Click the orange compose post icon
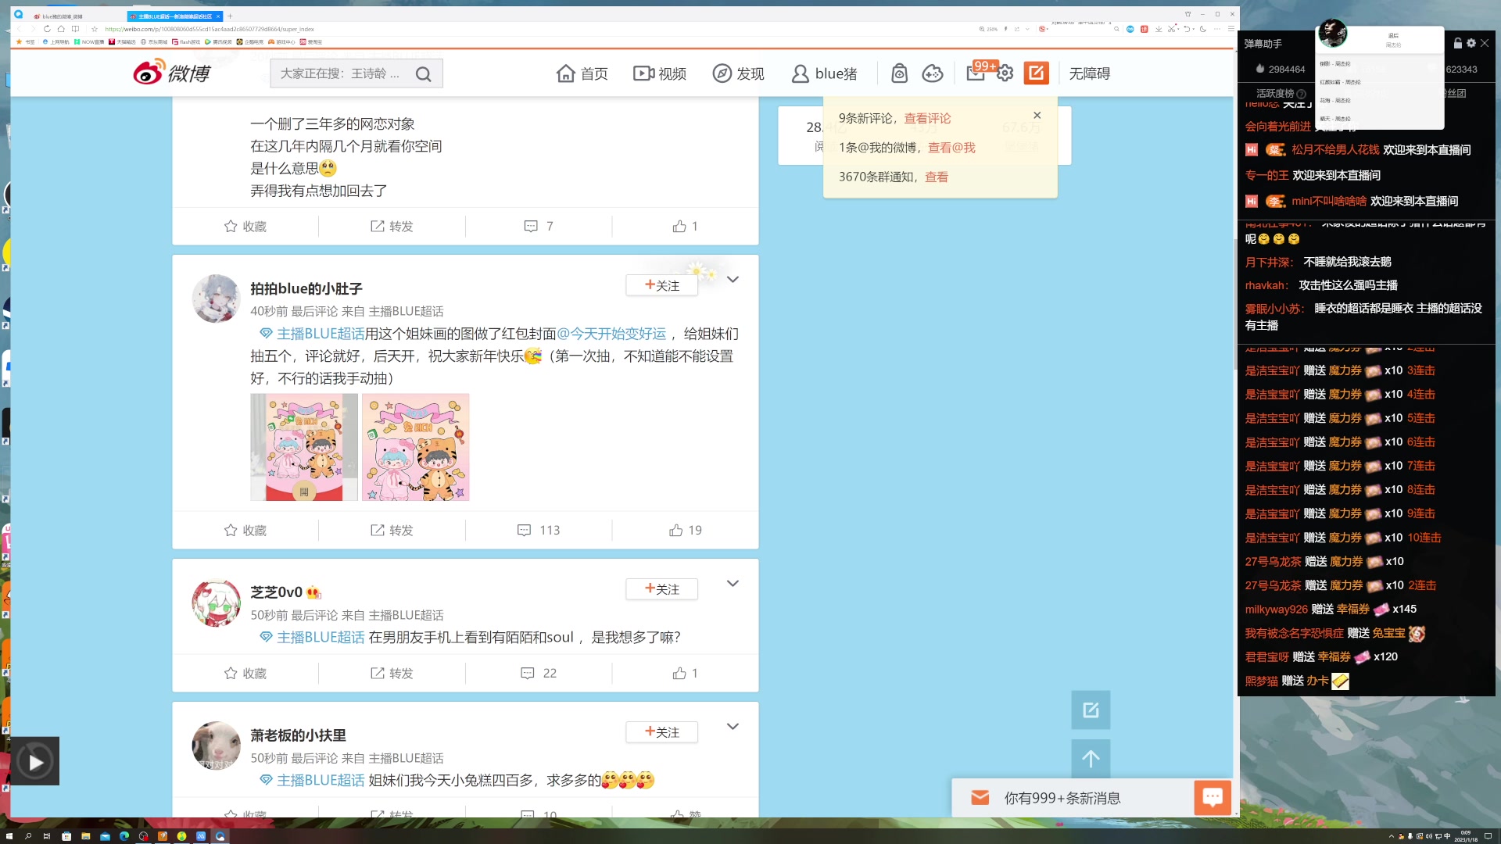1501x844 pixels. (1037, 73)
